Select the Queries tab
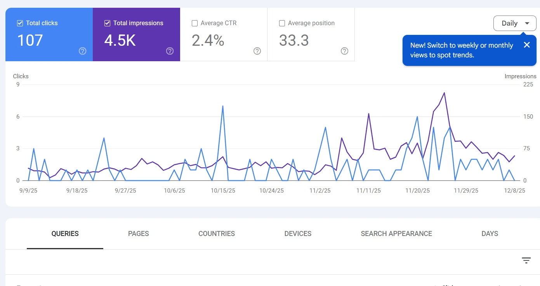The image size is (540, 286). (x=65, y=234)
